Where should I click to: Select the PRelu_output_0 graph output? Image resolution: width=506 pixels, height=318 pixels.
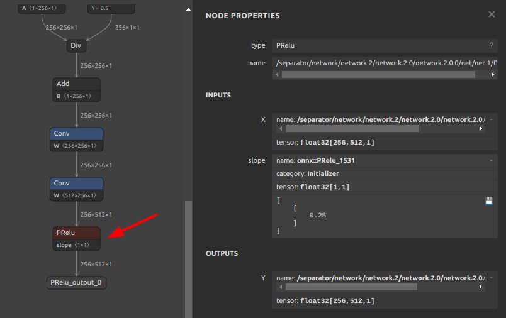77,283
